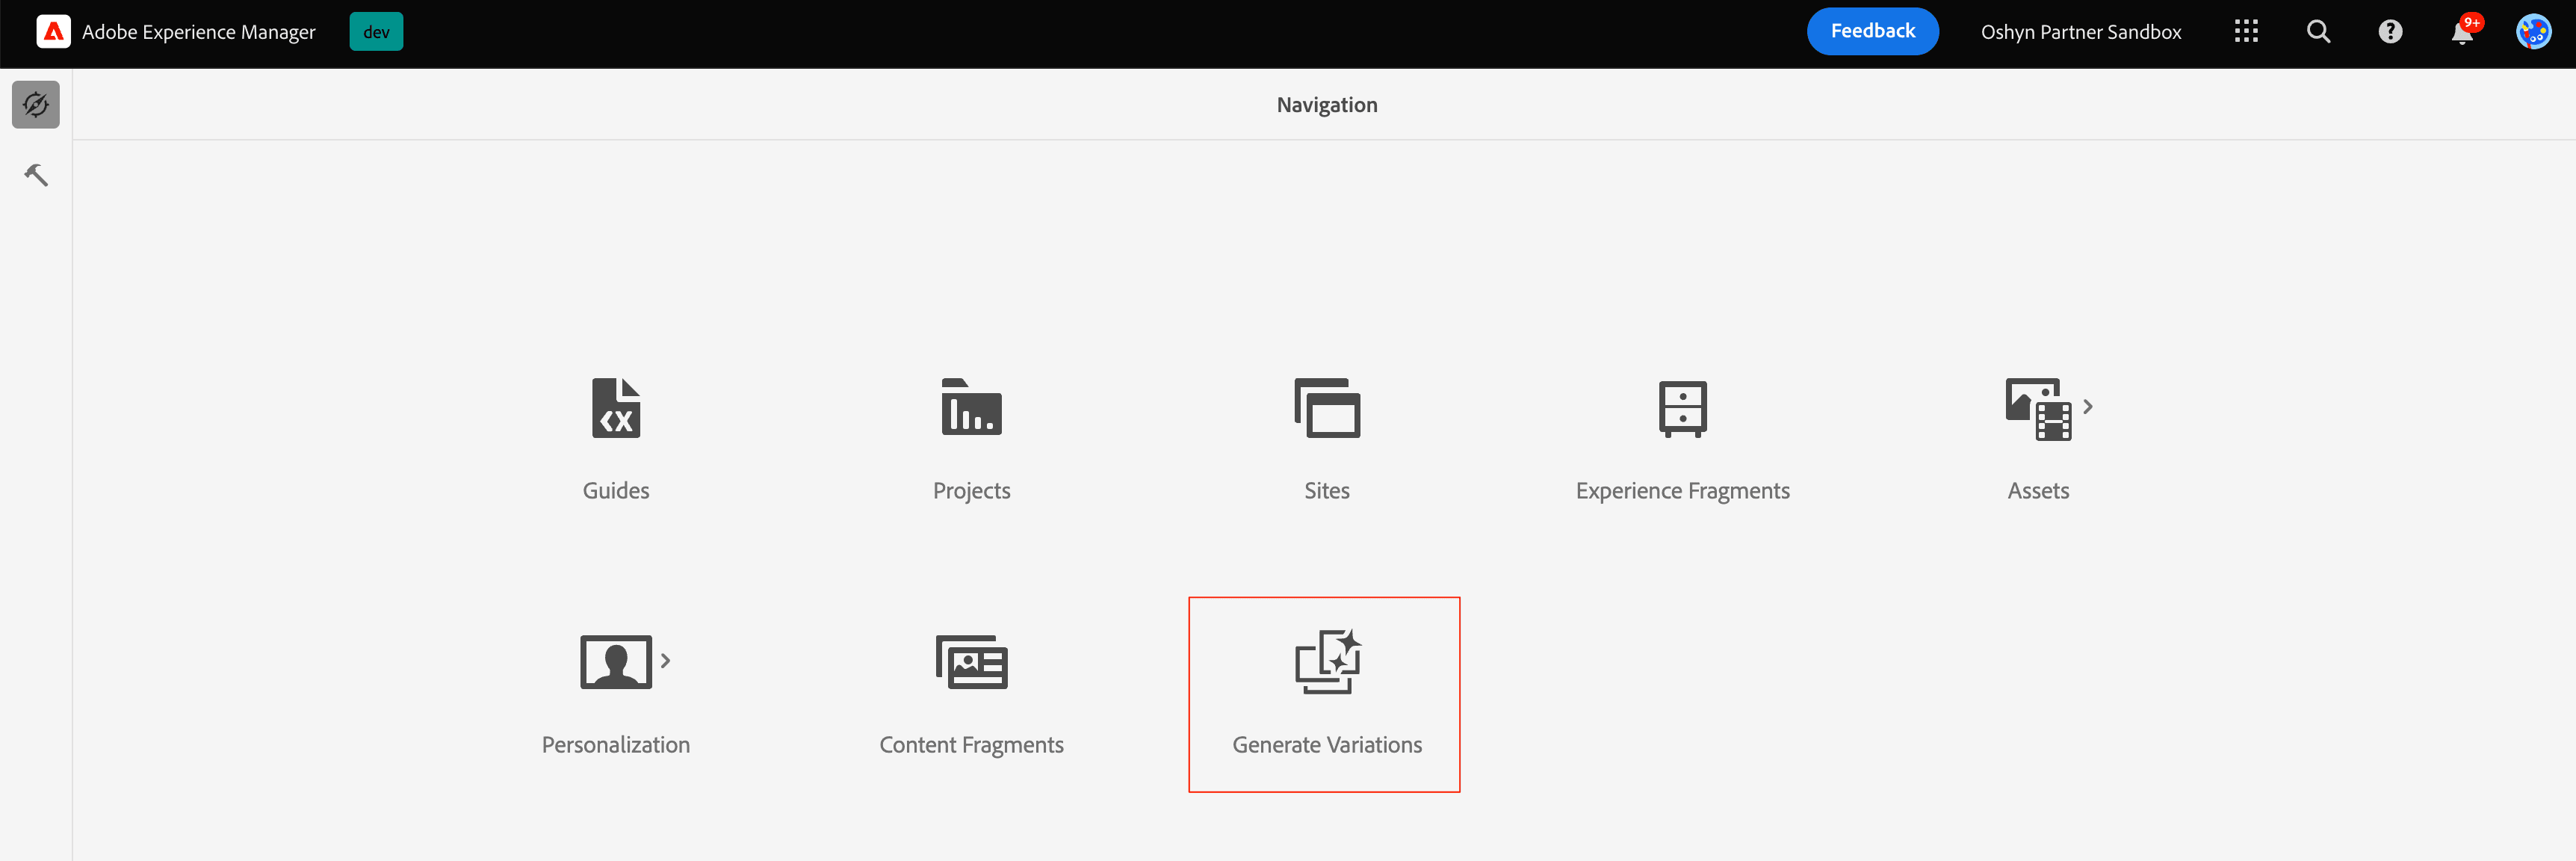Open the Experience Fragments module
This screenshot has width=2576, height=861.
click(x=1682, y=437)
